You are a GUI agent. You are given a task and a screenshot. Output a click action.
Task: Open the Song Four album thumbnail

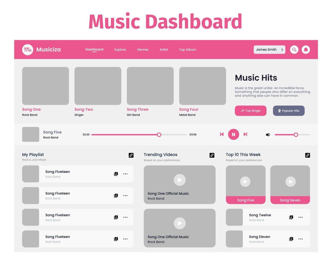pos(203,86)
